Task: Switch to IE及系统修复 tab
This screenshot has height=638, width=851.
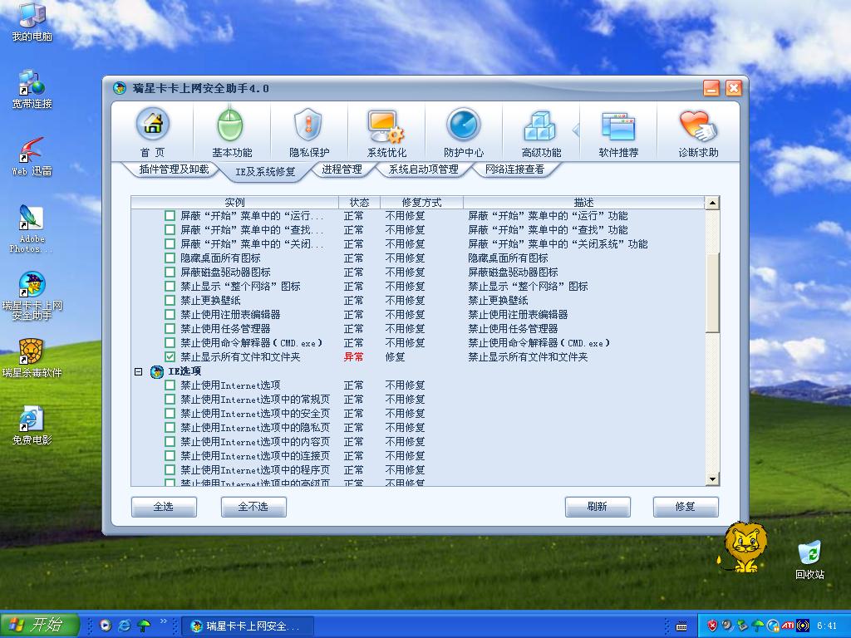Action: [x=265, y=171]
